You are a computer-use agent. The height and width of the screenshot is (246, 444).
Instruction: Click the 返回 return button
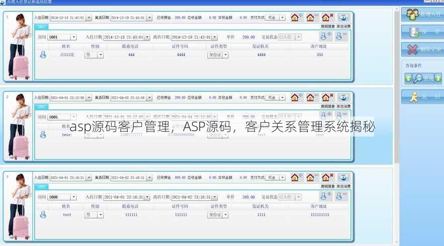coord(423,97)
